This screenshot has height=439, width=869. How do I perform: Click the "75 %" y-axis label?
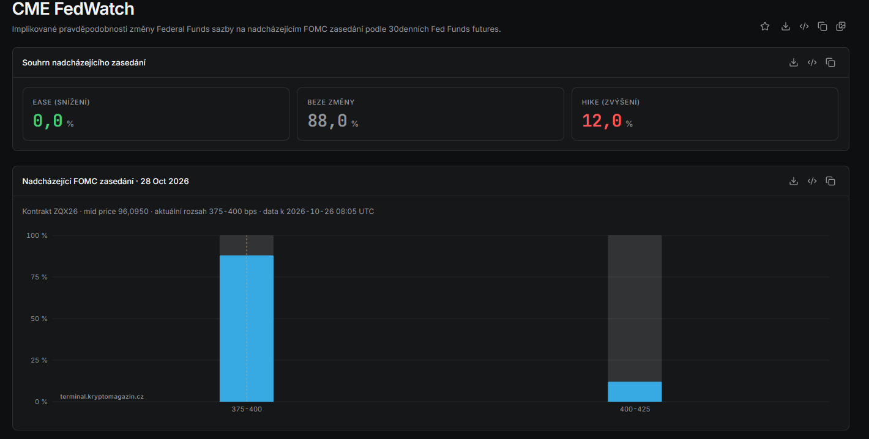tap(38, 277)
